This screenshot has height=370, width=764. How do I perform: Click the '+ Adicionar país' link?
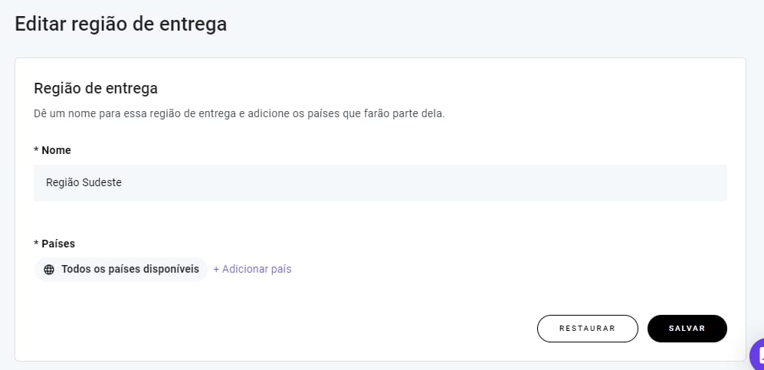tap(252, 270)
